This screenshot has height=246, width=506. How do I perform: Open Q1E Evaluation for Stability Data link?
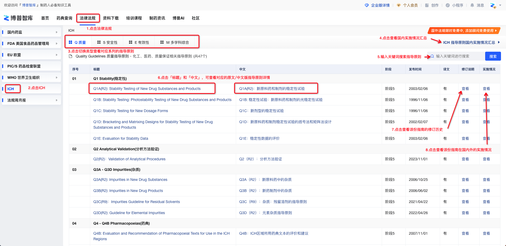tap(121, 138)
